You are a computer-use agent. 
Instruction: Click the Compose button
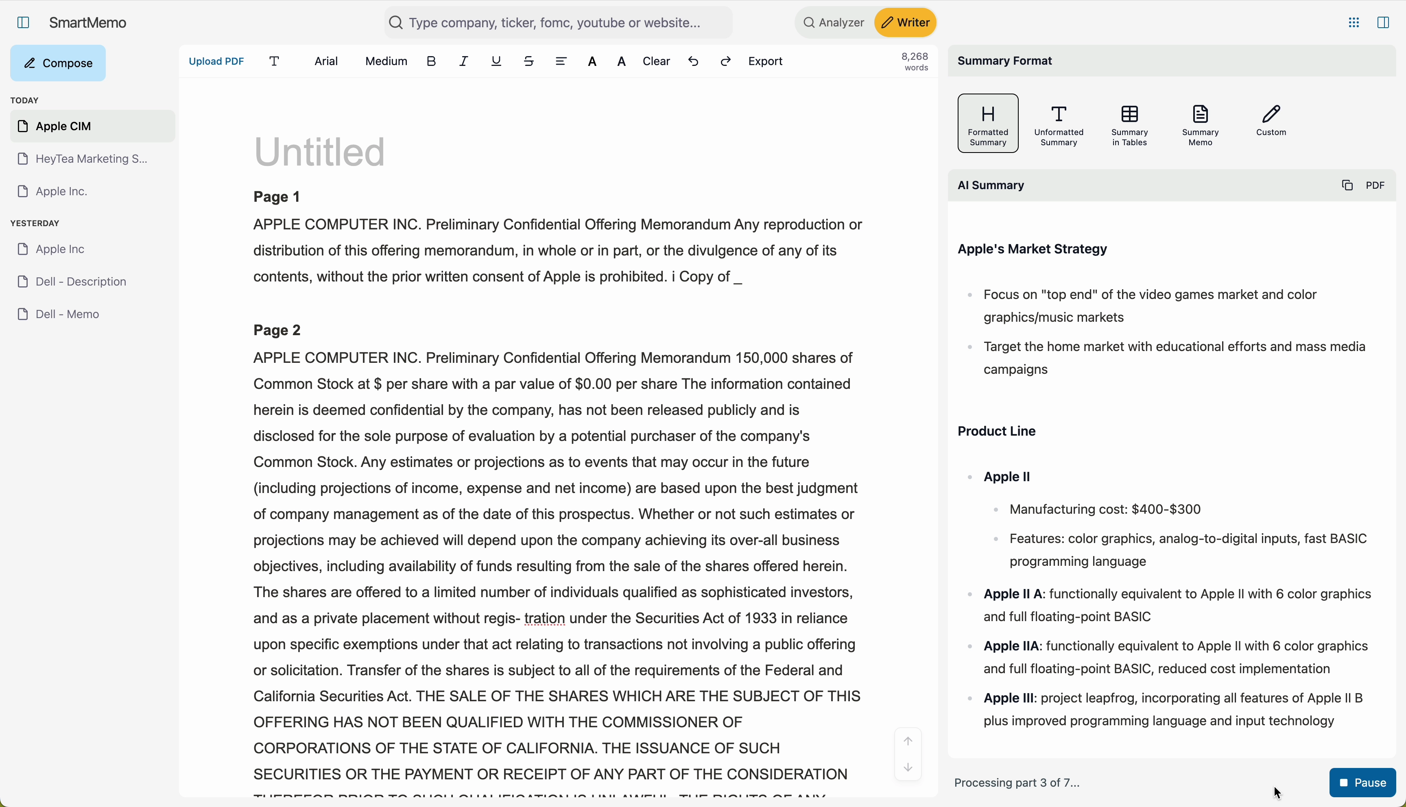click(58, 63)
